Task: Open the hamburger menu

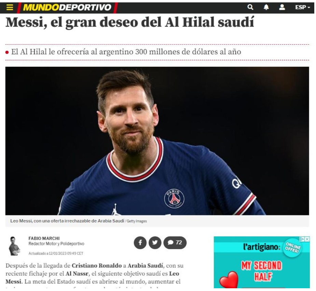Action: (x=10, y=7)
